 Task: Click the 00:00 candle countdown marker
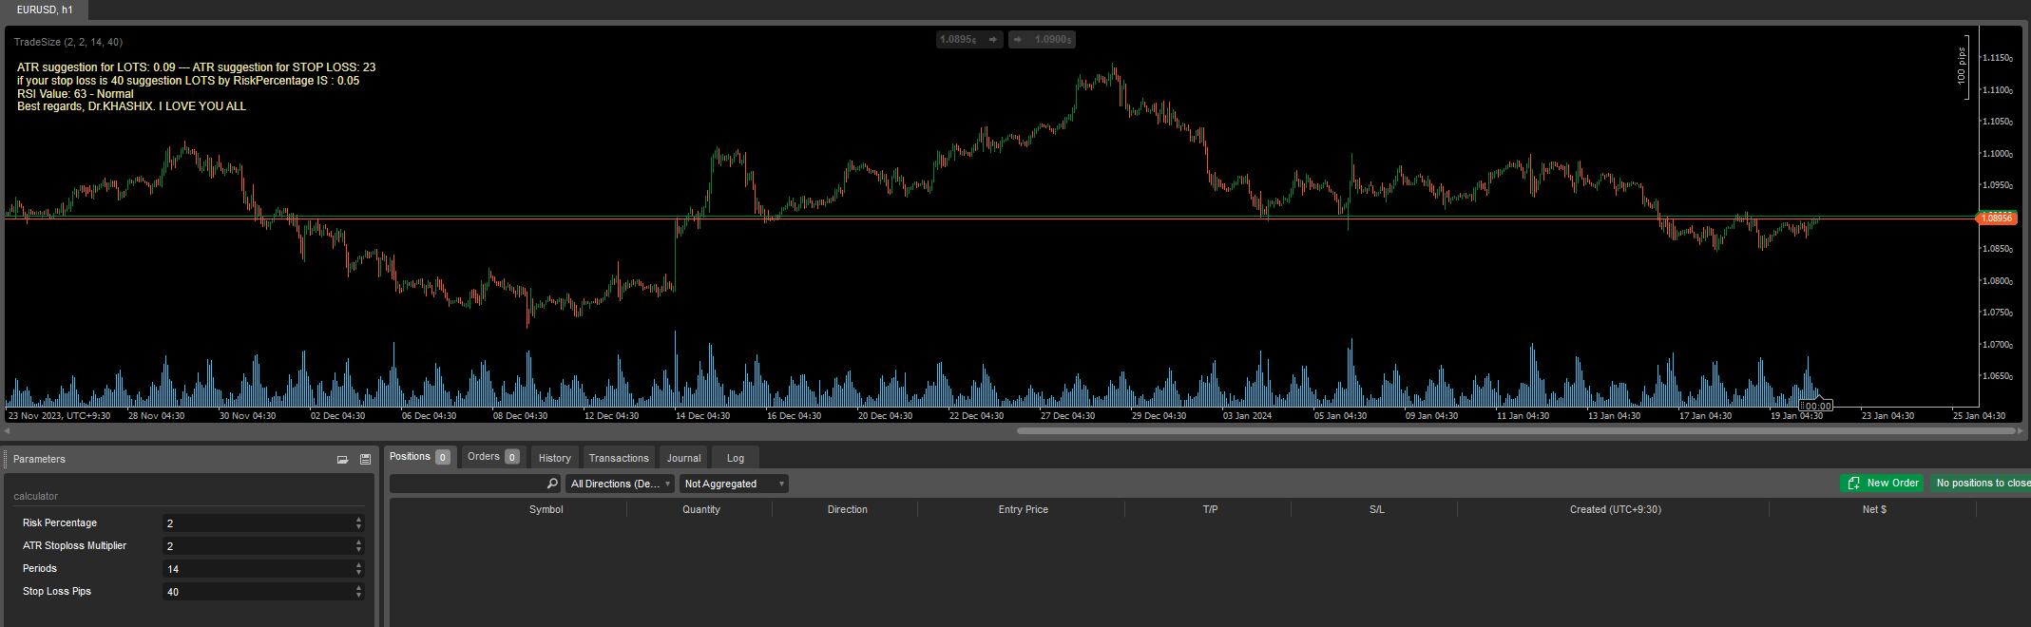coord(1817,406)
